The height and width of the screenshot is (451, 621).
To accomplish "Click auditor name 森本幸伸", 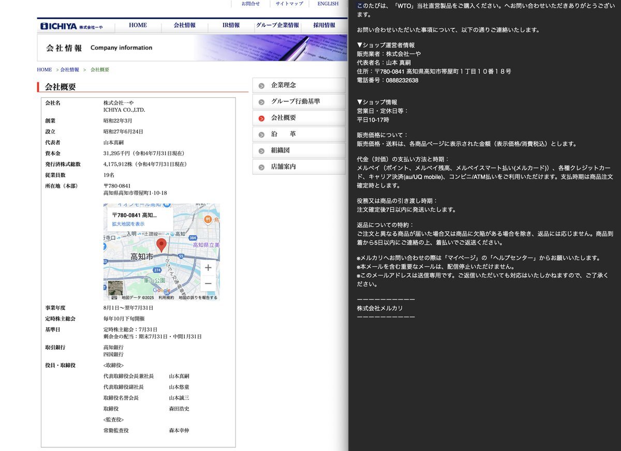I will 179,430.
